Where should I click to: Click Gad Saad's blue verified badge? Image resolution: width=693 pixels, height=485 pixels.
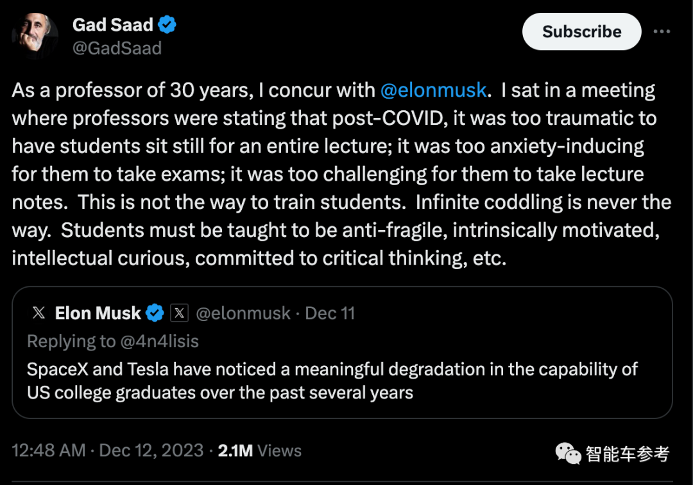[x=167, y=25]
